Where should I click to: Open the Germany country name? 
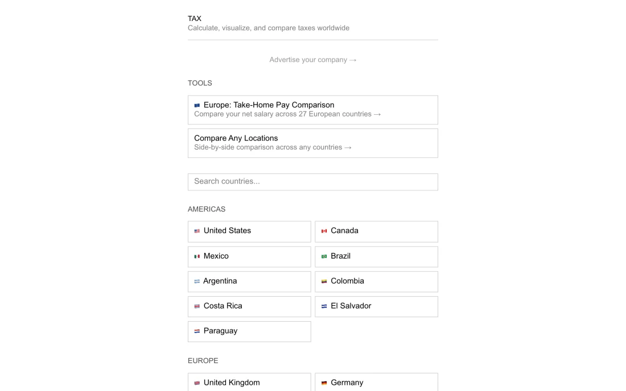347,382
